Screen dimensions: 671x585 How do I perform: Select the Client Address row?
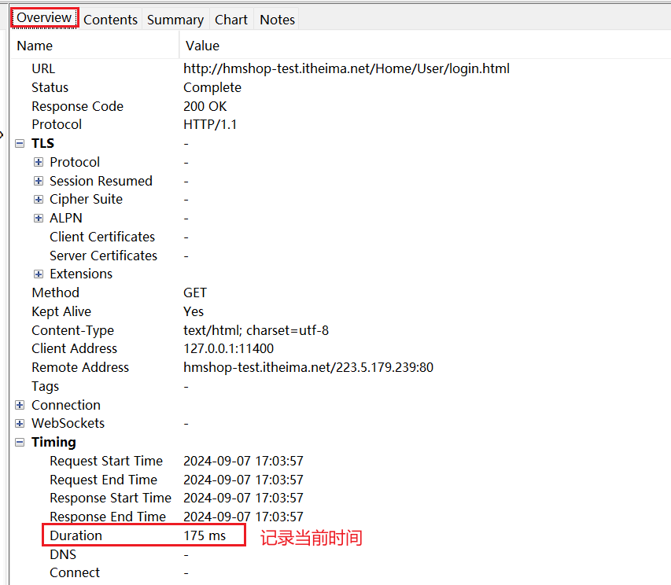coord(75,348)
